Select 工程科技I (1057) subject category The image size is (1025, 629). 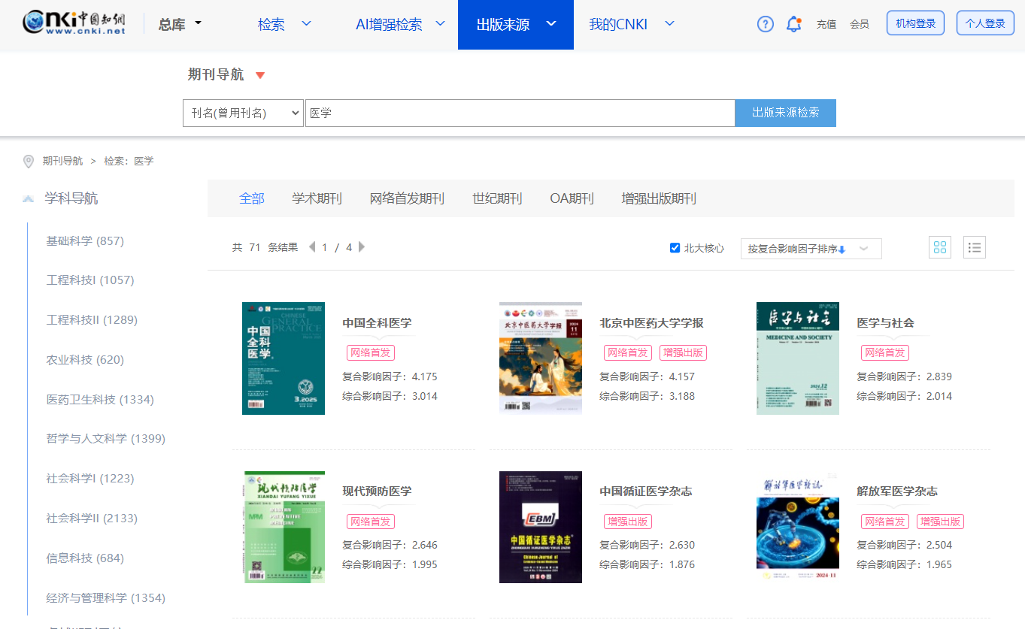(x=90, y=280)
